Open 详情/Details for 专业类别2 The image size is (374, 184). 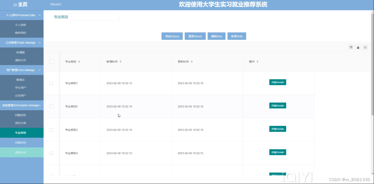[277, 105]
